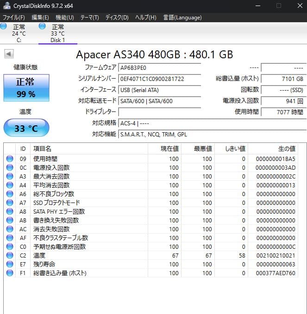The height and width of the screenshot is (314, 307).
Task: Click the blue status icon for row A4
Action: [10, 185]
